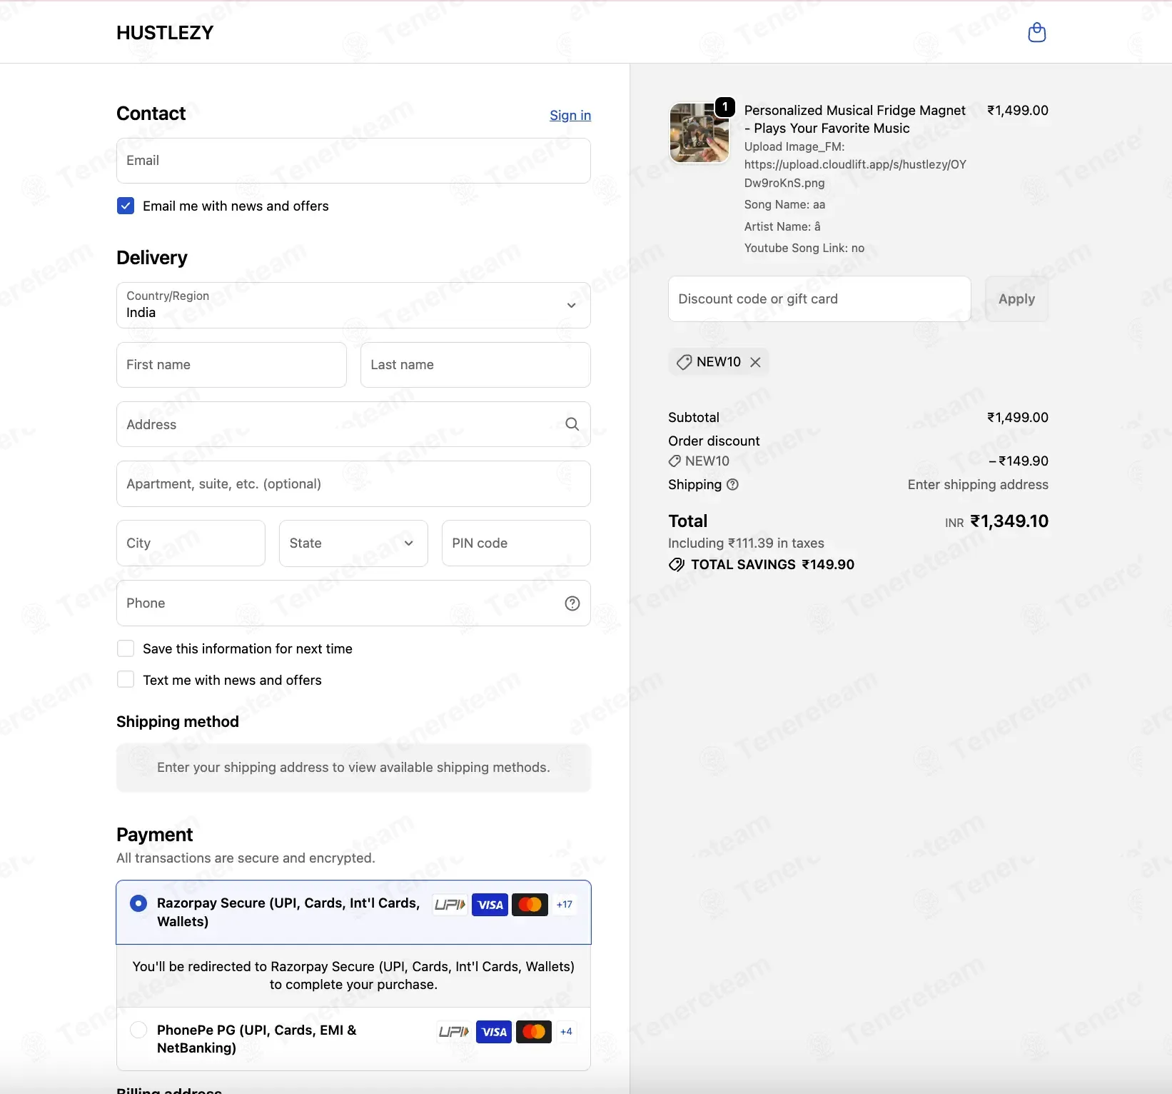Click the Razorpay UPI logo

tap(450, 905)
